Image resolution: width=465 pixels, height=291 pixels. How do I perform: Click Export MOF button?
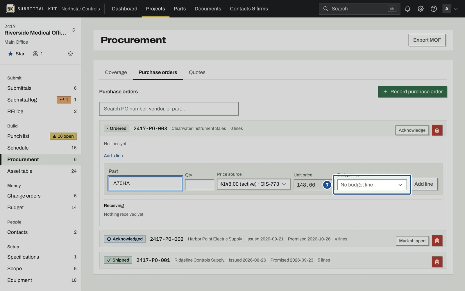[427, 40]
